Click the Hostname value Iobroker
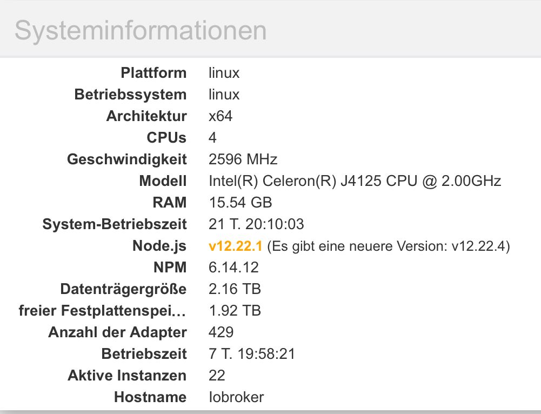This screenshot has height=414, width=541. pos(236,397)
